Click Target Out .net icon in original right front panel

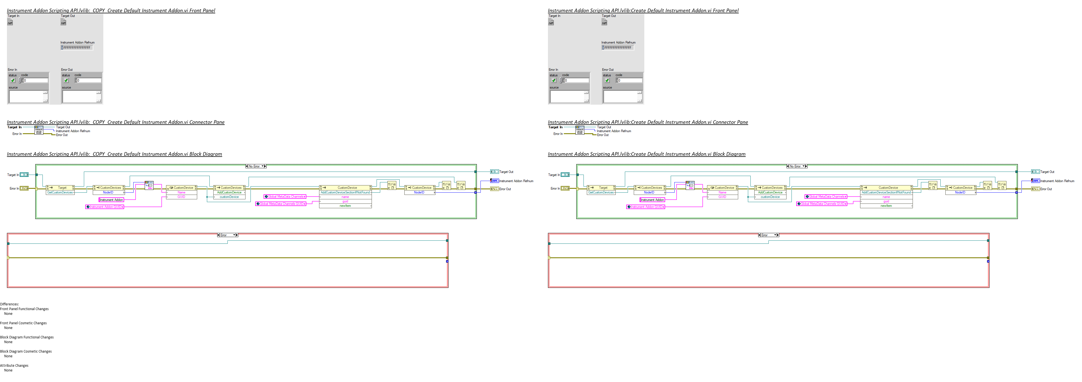[604, 22]
